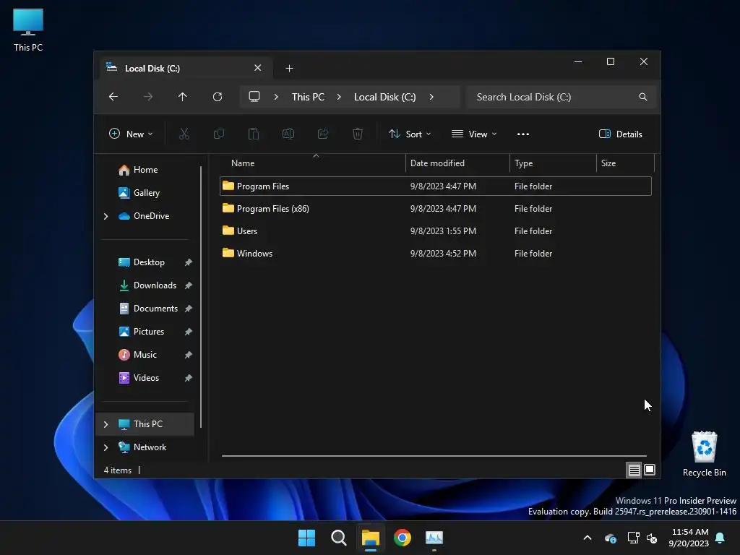Open the performance monitor app on taskbar

[x=434, y=538]
